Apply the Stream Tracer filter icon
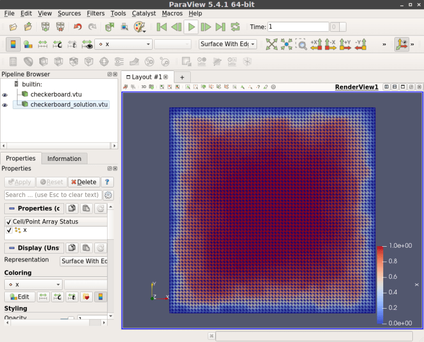This screenshot has width=424, height=342. [119, 61]
